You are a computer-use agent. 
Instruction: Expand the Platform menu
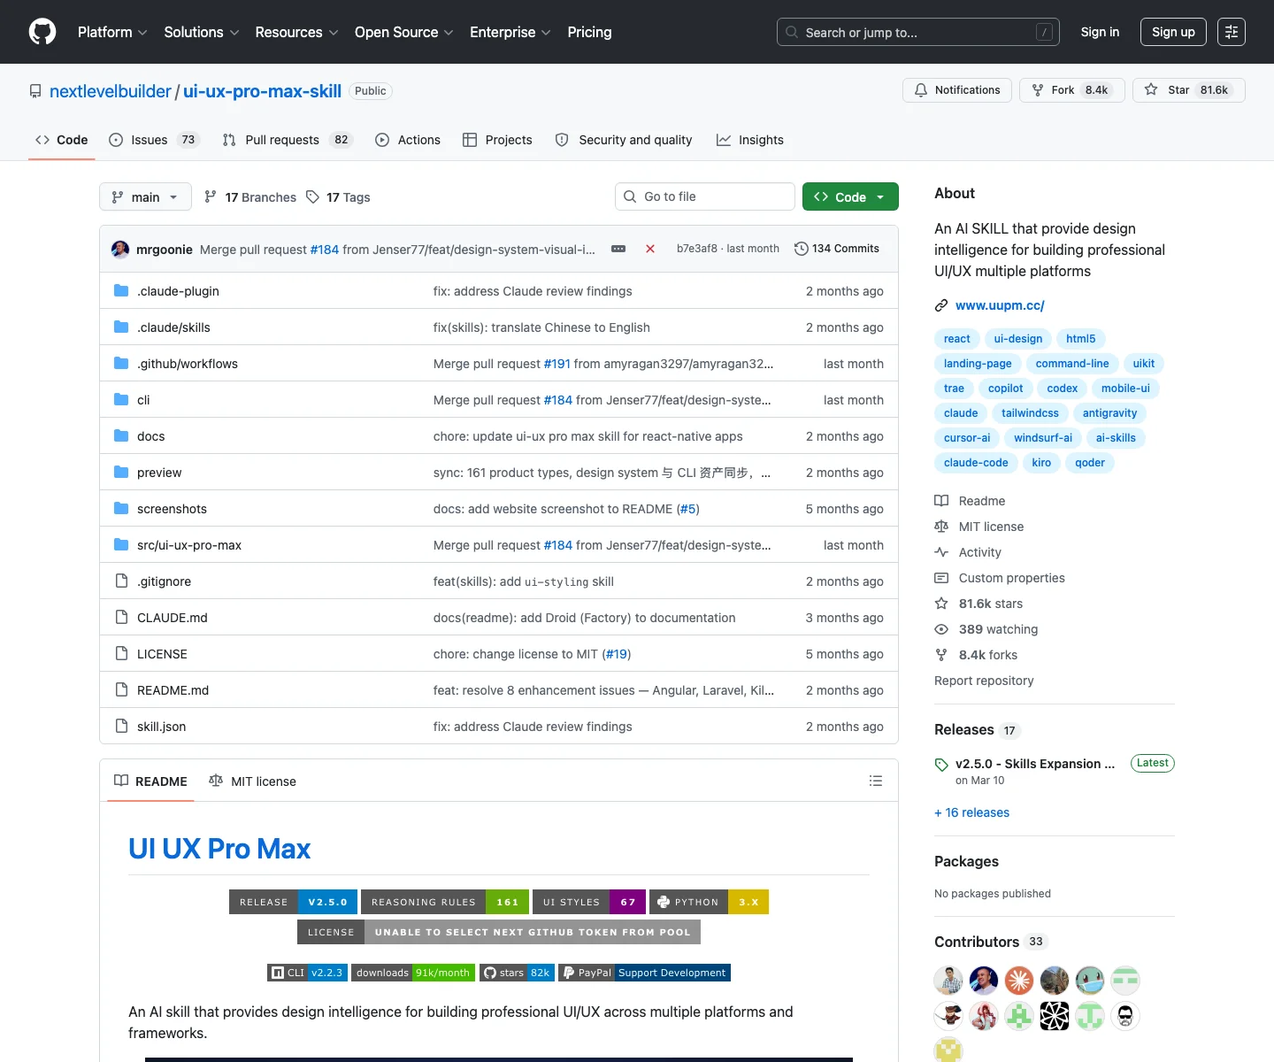pos(112,32)
